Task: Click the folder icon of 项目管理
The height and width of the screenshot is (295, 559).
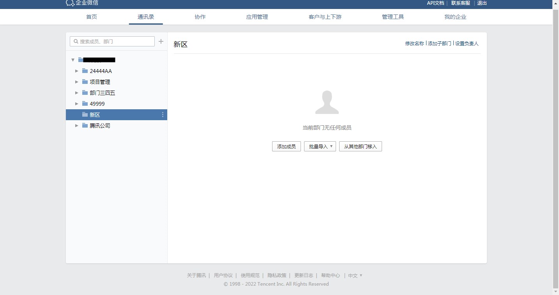Action: click(85, 82)
